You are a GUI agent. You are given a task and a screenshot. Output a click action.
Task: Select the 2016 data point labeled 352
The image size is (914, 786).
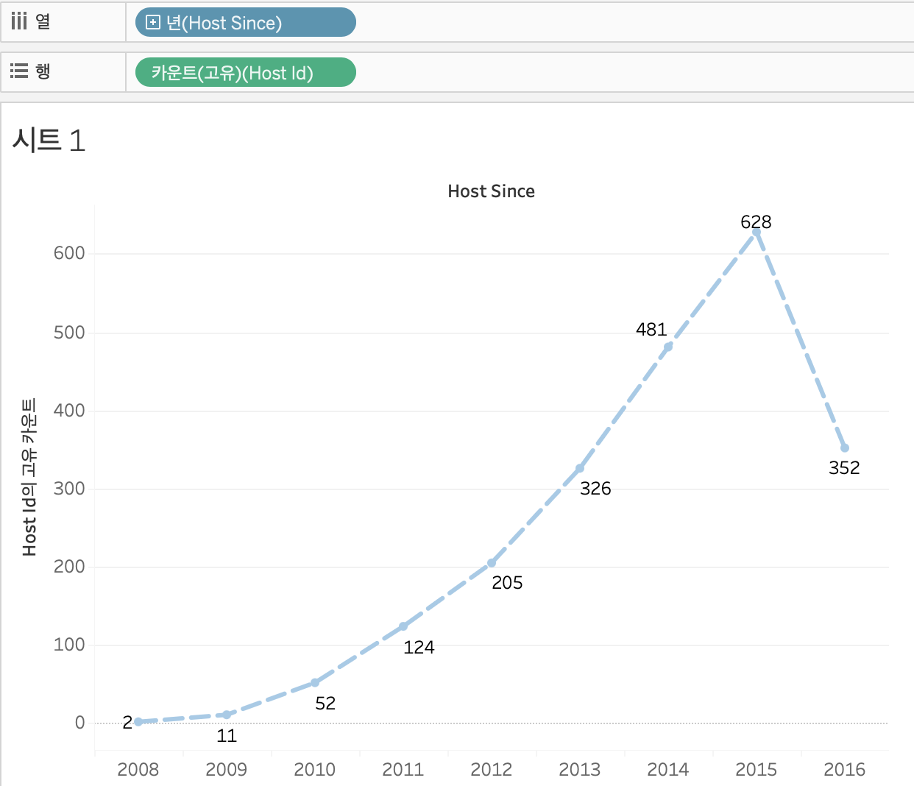point(845,448)
